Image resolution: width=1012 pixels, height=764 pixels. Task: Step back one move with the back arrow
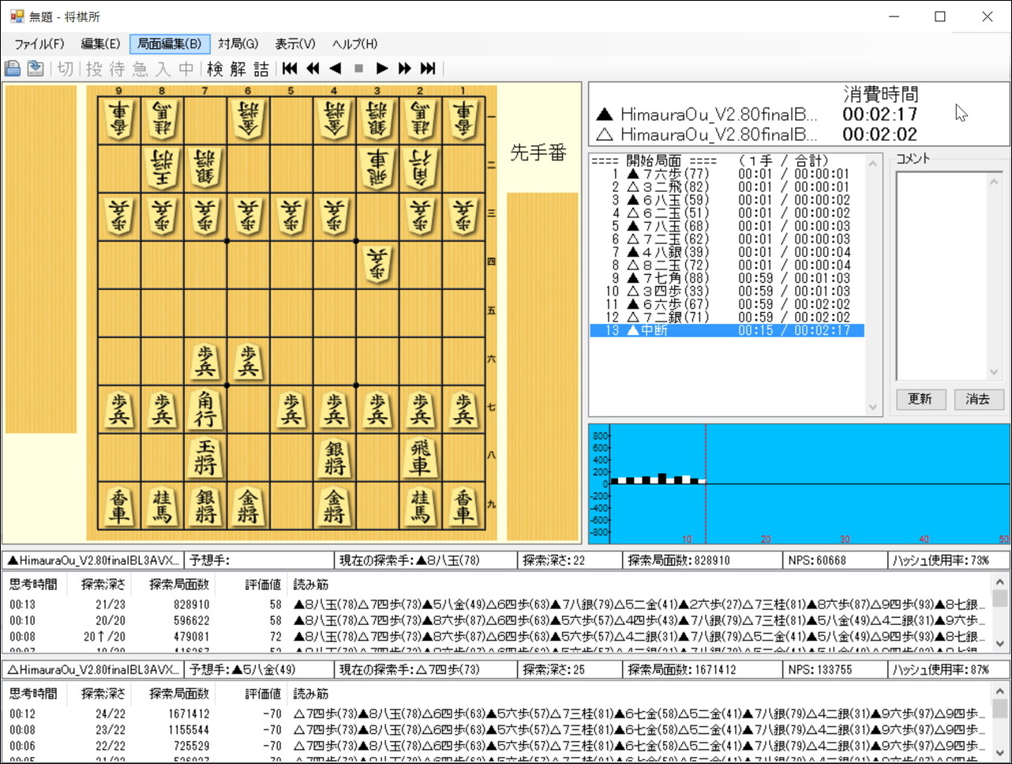[335, 69]
